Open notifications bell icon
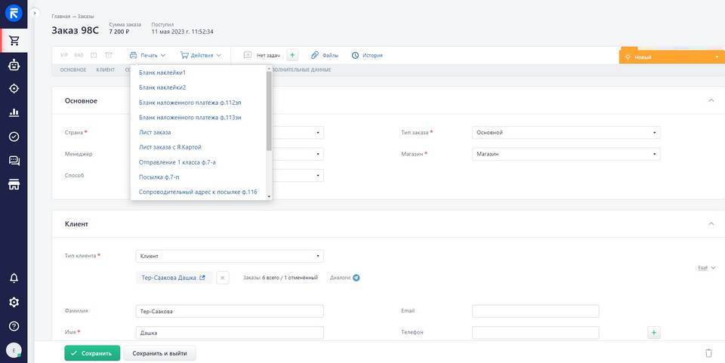The height and width of the screenshot is (363, 725). 14,278
